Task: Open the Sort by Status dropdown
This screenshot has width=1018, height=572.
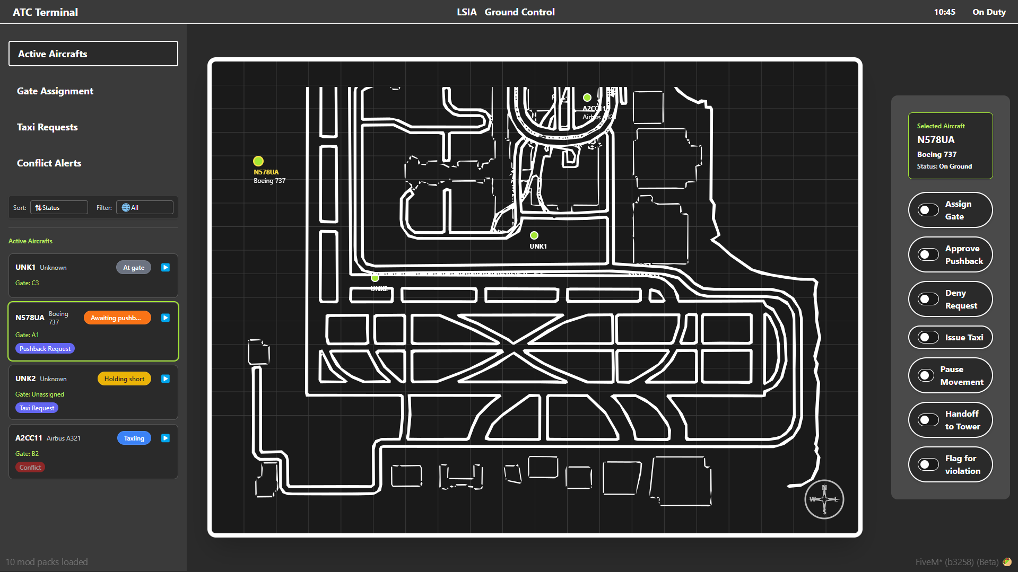Action: pos(59,208)
